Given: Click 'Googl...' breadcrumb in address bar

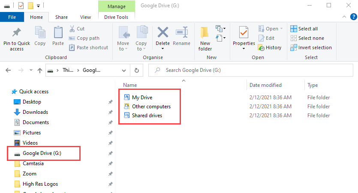Looking at the screenshot, I should point(92,70).
